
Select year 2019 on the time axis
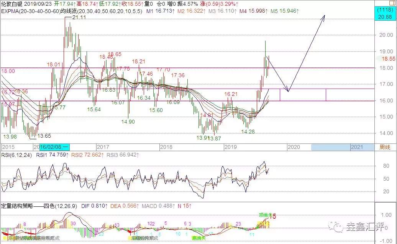tap(230, 147)
